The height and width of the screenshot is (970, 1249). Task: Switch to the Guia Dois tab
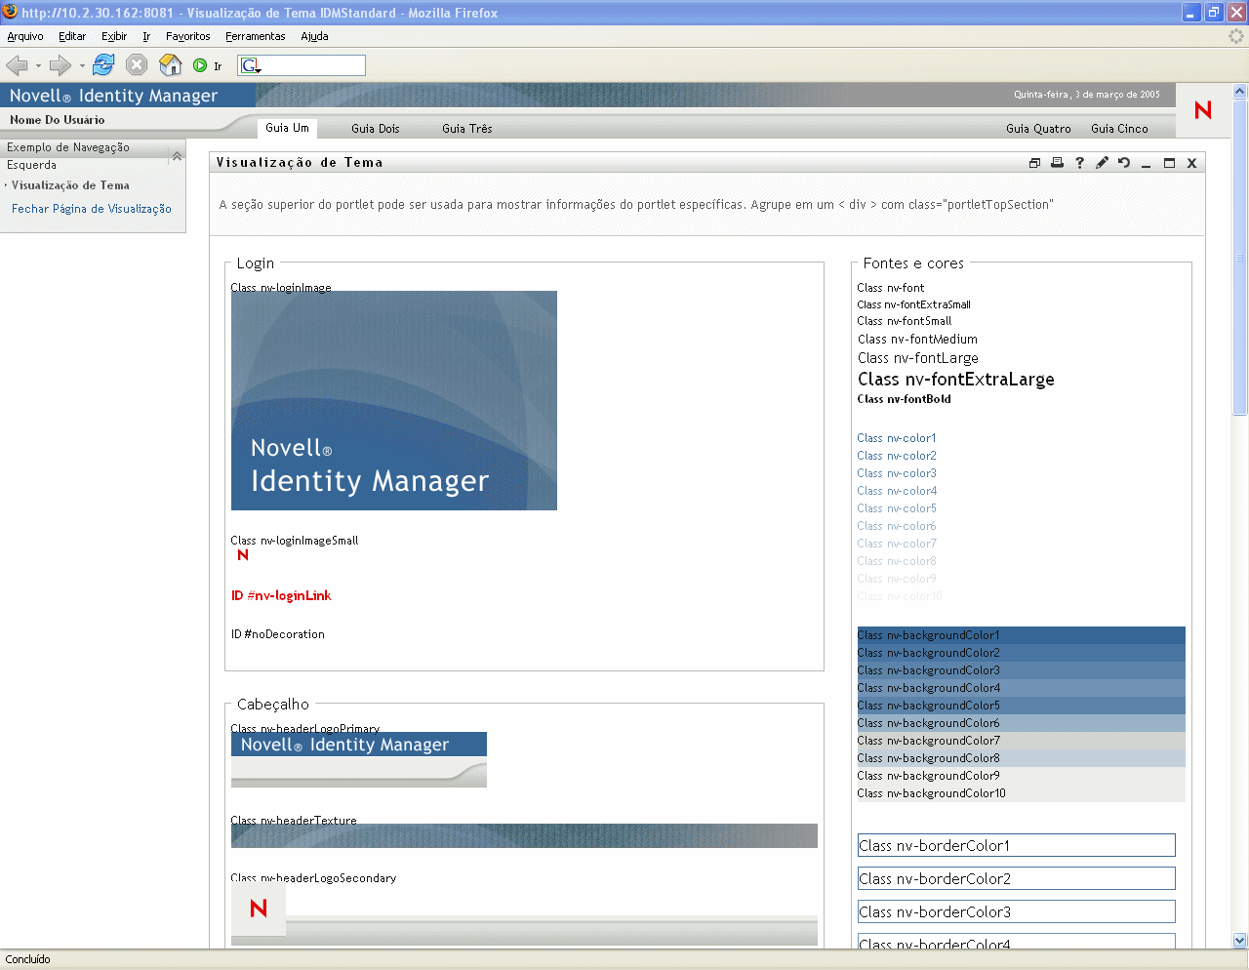point(376,129)
